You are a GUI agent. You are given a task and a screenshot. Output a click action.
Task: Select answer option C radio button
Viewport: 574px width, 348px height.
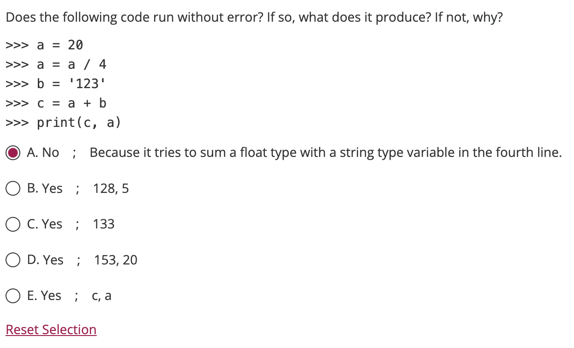(x=13, y=224)
